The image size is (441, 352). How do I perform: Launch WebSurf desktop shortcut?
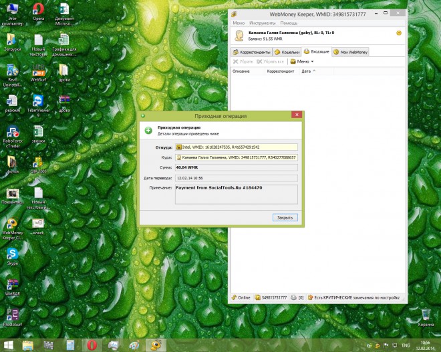[39, 73]
